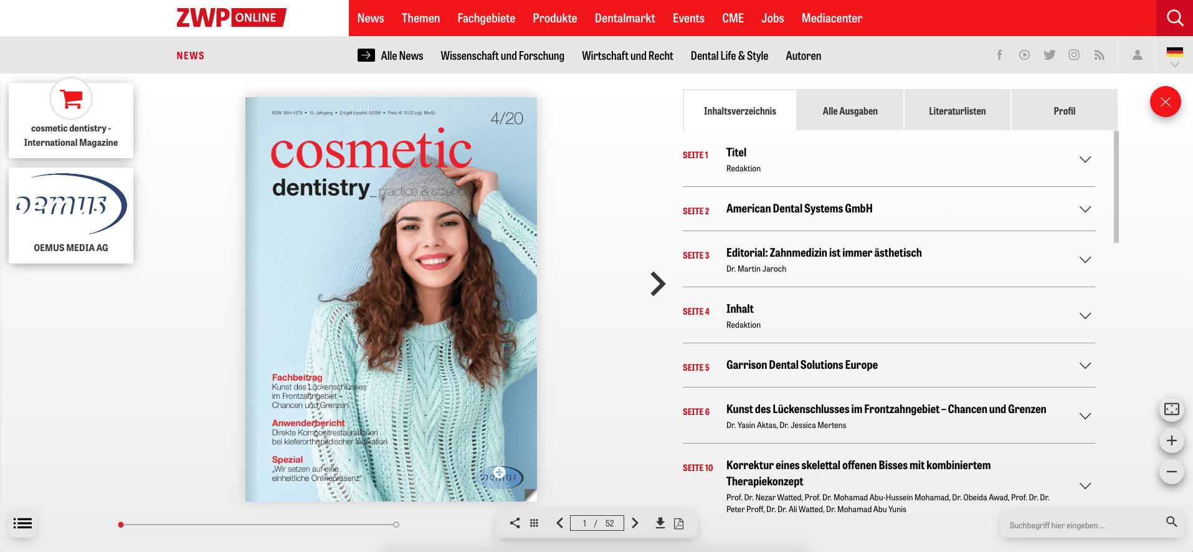Click the ZWP Online logo
Viewport: 1193px width, 552px height.
click(x=231, y=17)
